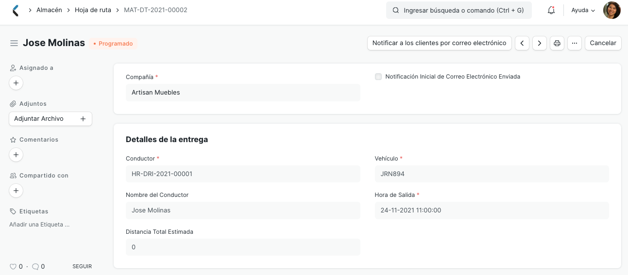
Task: Click Notificar a los clientes por correo electrónico
Action: pyautogui.click(x=440, y=43)
